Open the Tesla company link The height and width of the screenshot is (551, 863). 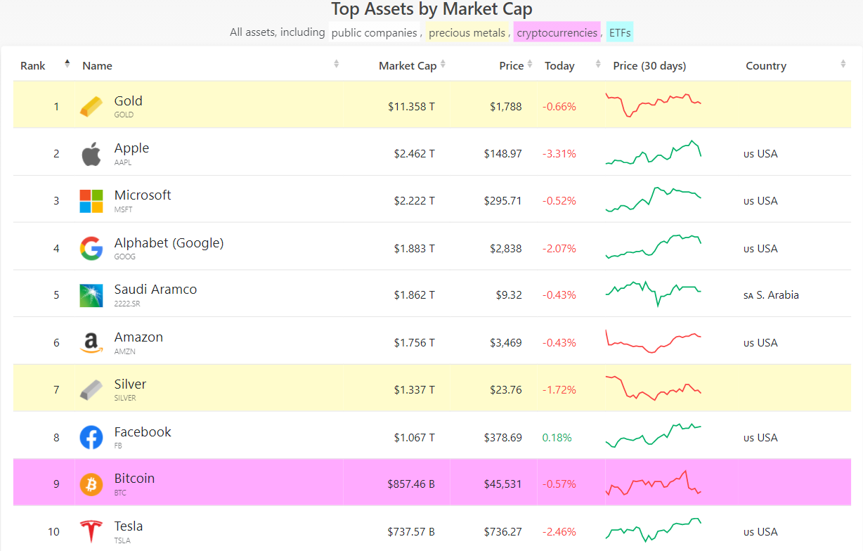[129, 526]
